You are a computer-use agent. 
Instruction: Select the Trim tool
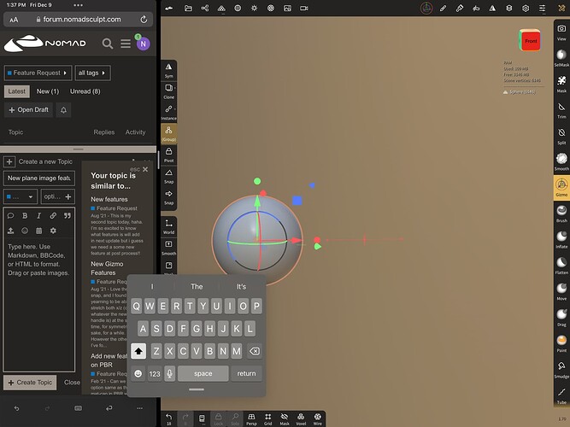coord(561,110)
